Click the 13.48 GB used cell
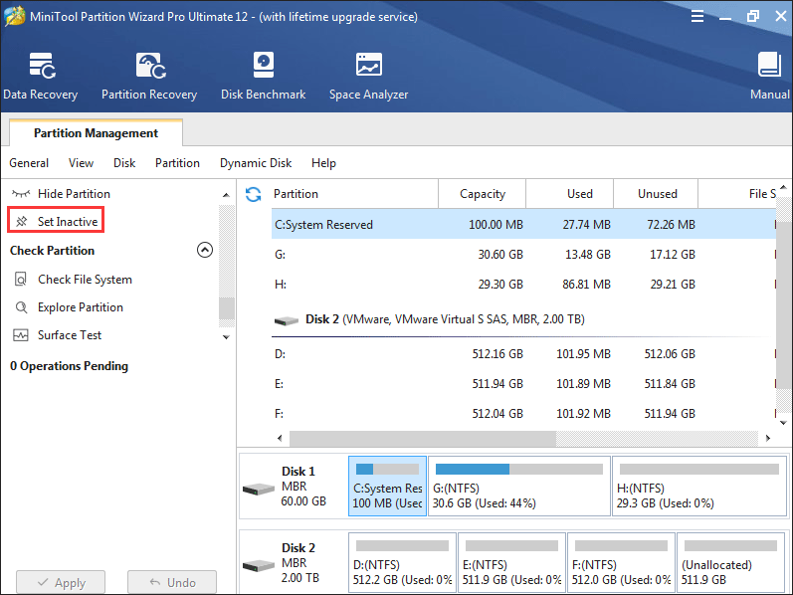 [588, 254]
